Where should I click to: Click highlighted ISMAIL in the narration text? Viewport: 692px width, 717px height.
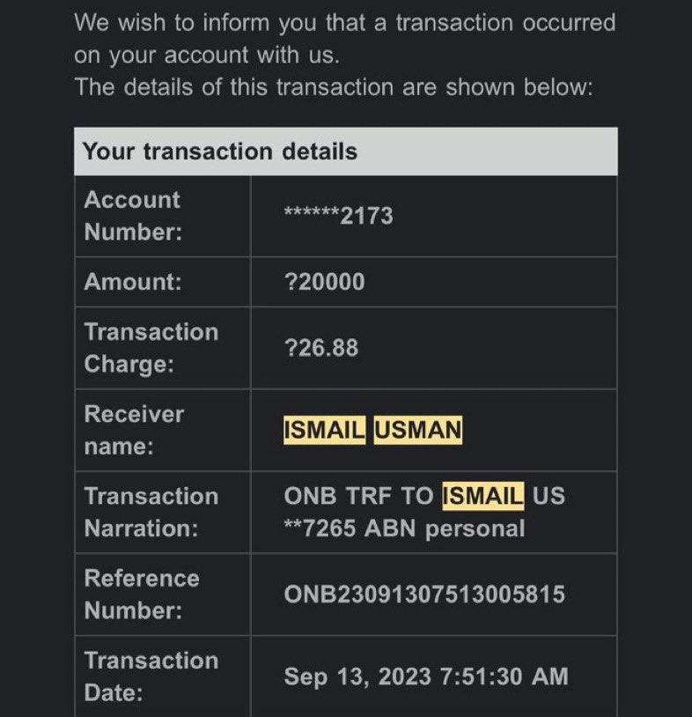(x=483, y=496)
